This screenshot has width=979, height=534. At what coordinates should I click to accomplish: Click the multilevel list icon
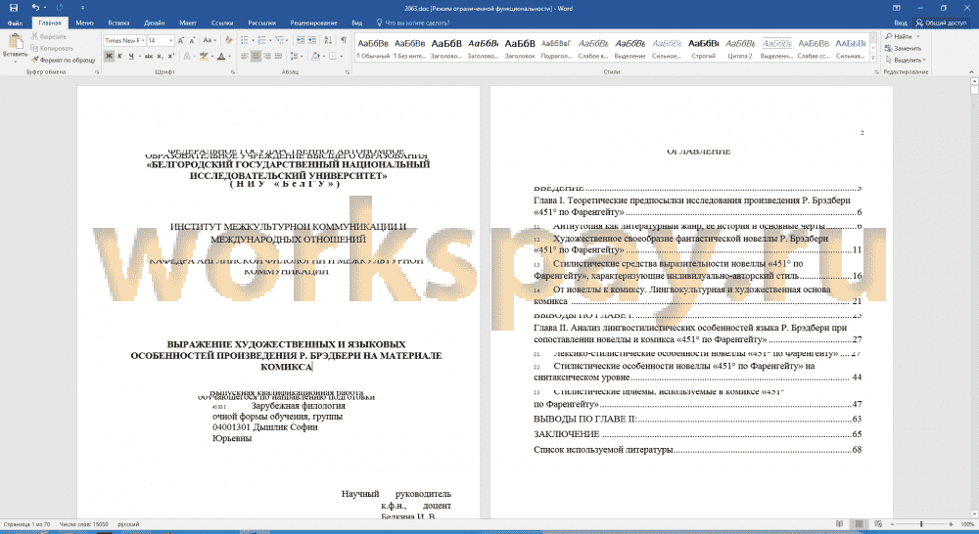coord(280,40)
